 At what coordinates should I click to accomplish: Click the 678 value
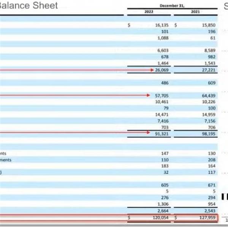165,57
